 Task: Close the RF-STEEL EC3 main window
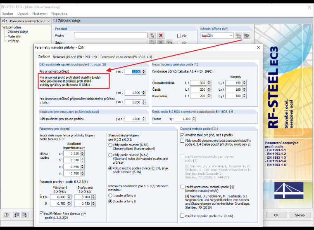click(x=309, y=7)
